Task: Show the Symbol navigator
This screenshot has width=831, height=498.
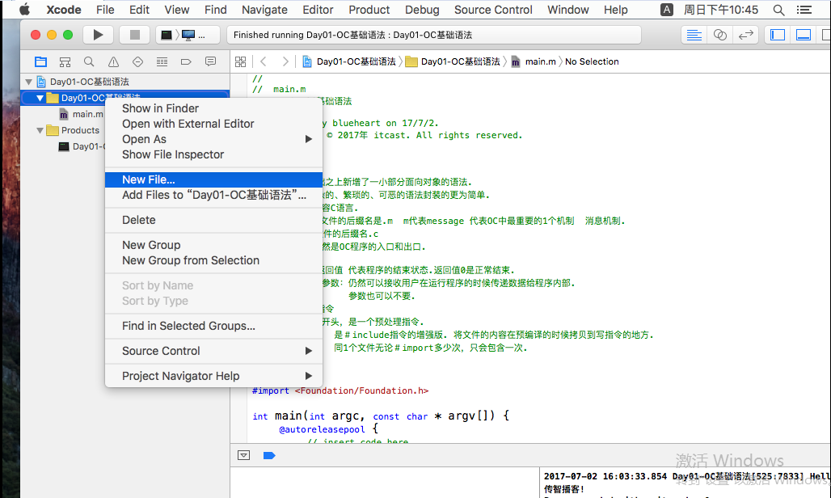Action: pyautogui.click(x=65, y=62)
